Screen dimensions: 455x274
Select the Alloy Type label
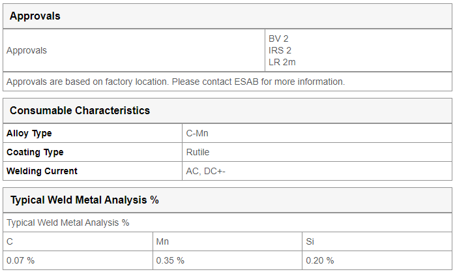click(x=29, y=133)
